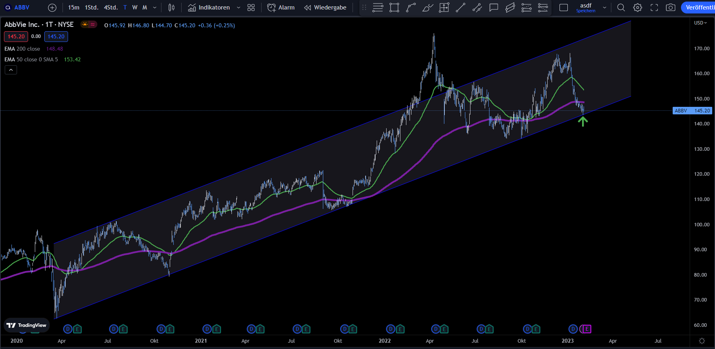Select the boxed arrows measure tool
Viewport: 715px width, 349px height.
[444, 8]
